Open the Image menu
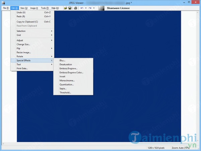This screenshot has height=151, width=201. (x=34, y=8)
